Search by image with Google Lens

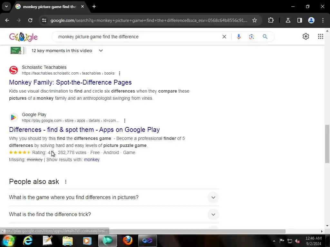251,37
